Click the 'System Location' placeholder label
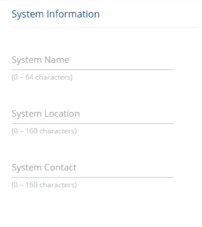This screenshot has height=227, width=202. coord(45,114)
